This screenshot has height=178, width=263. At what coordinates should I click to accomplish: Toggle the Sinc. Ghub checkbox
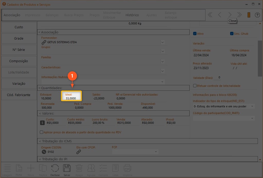click(x=232, y=34)
